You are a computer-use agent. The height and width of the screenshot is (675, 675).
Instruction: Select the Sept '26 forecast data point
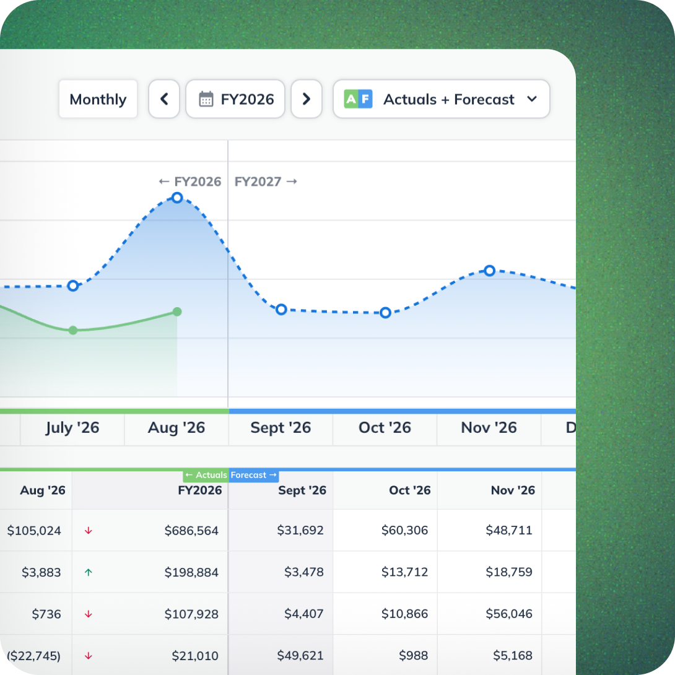point(281,310)
